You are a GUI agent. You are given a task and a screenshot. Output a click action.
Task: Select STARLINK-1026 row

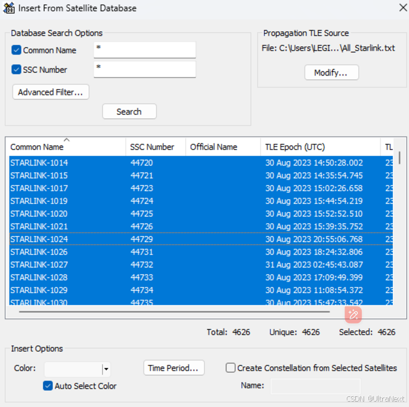pos(201,252)
